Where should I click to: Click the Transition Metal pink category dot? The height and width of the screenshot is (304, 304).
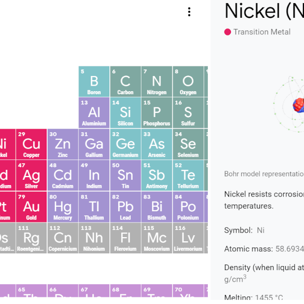tap(228, 32)
